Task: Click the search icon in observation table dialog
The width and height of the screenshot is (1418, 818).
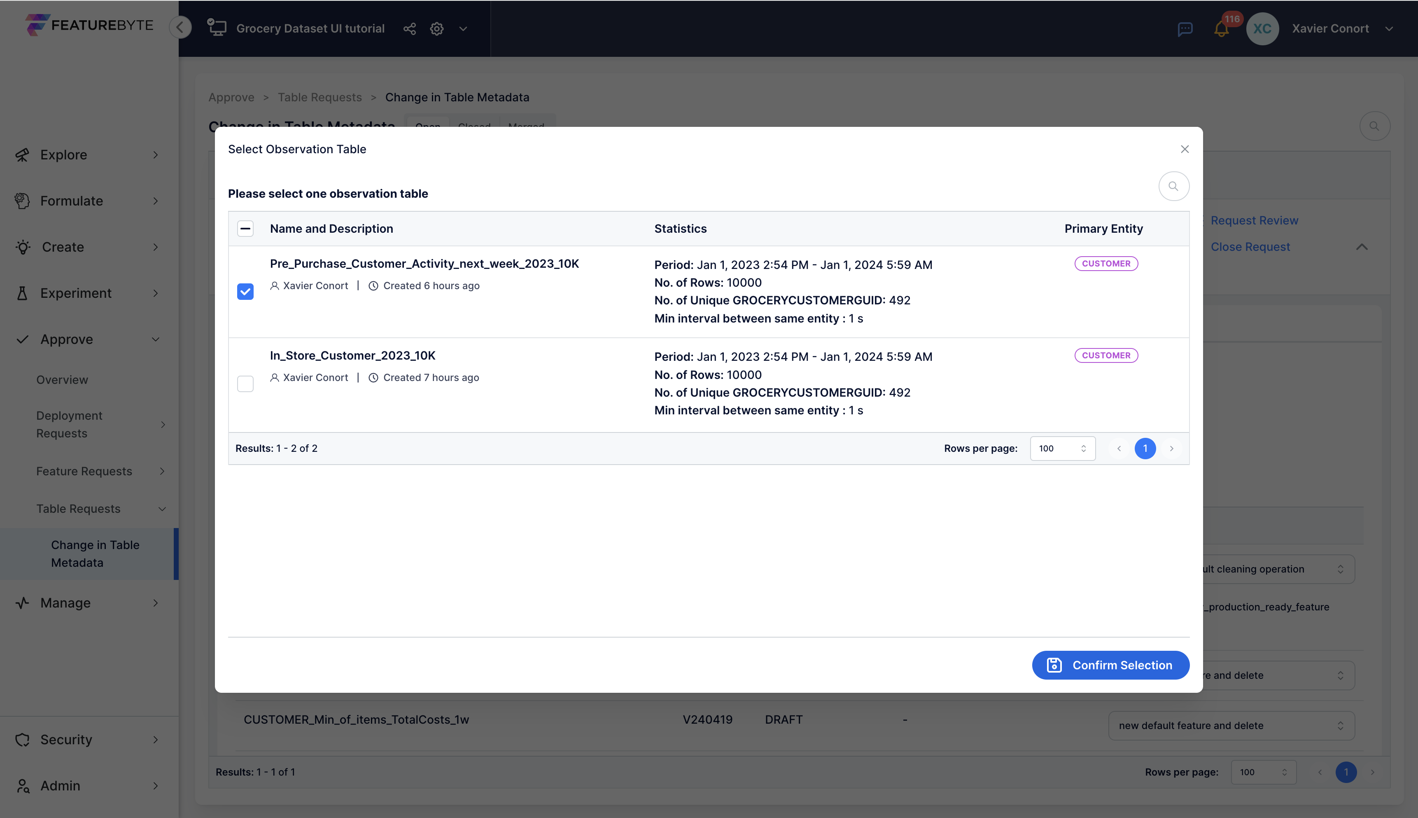Action: [1173, 186]
